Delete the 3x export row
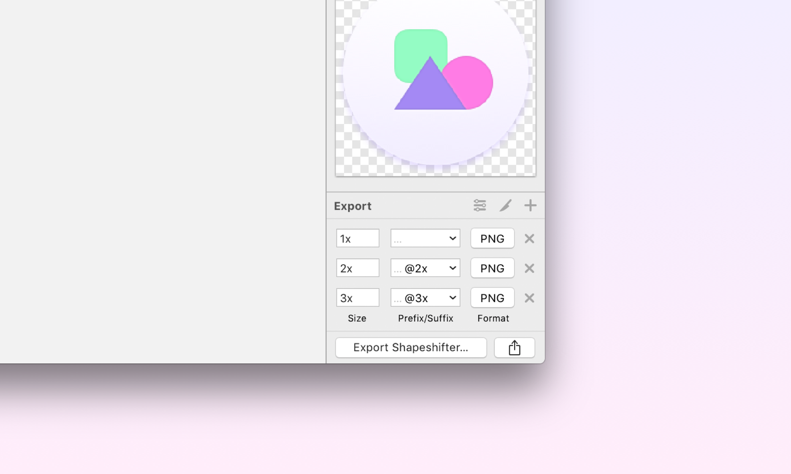 [529, 298]
